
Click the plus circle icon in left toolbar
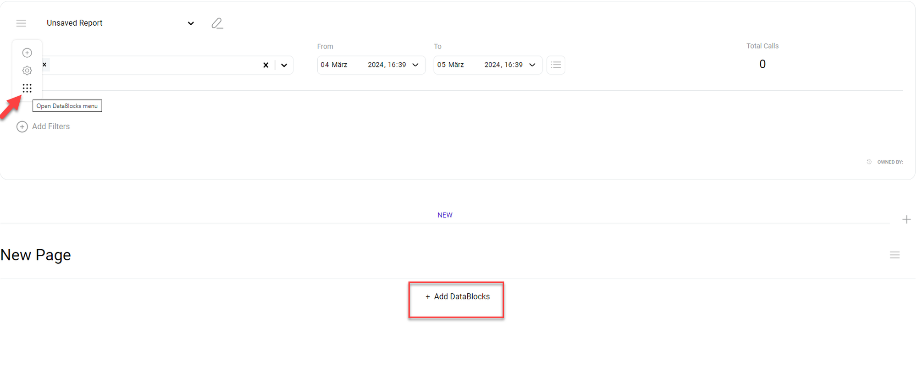(27, 53)
